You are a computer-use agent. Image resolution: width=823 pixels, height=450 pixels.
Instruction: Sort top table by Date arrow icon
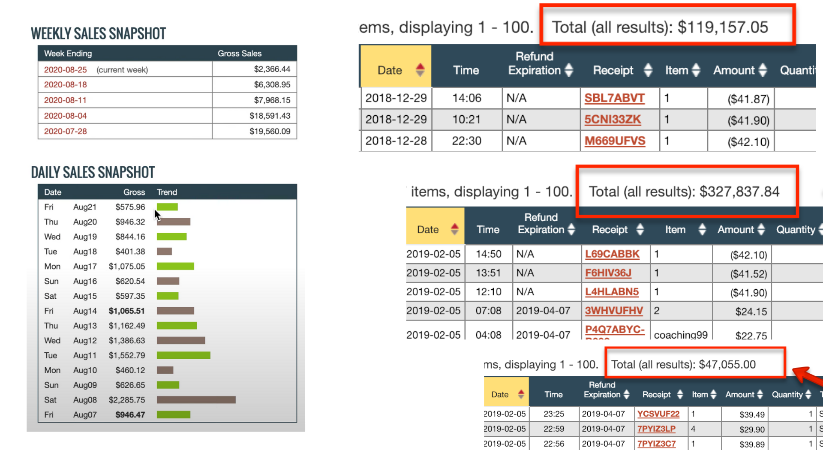420,70
